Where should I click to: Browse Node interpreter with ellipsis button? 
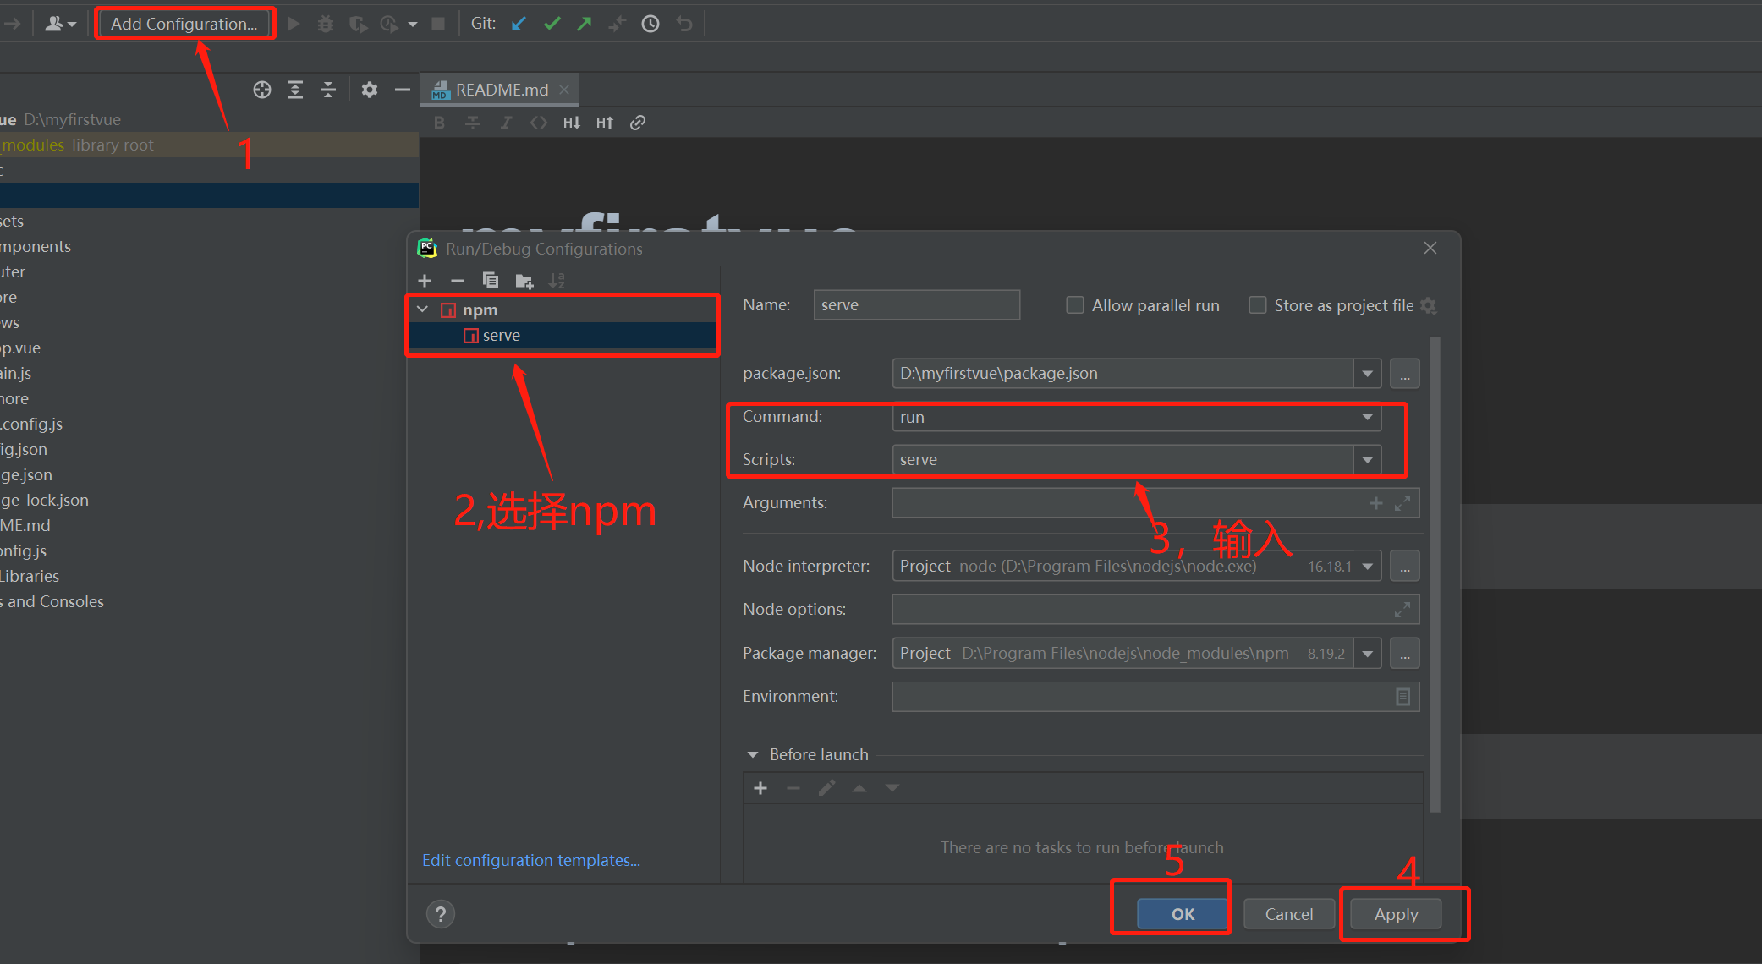coord(1405,567)
